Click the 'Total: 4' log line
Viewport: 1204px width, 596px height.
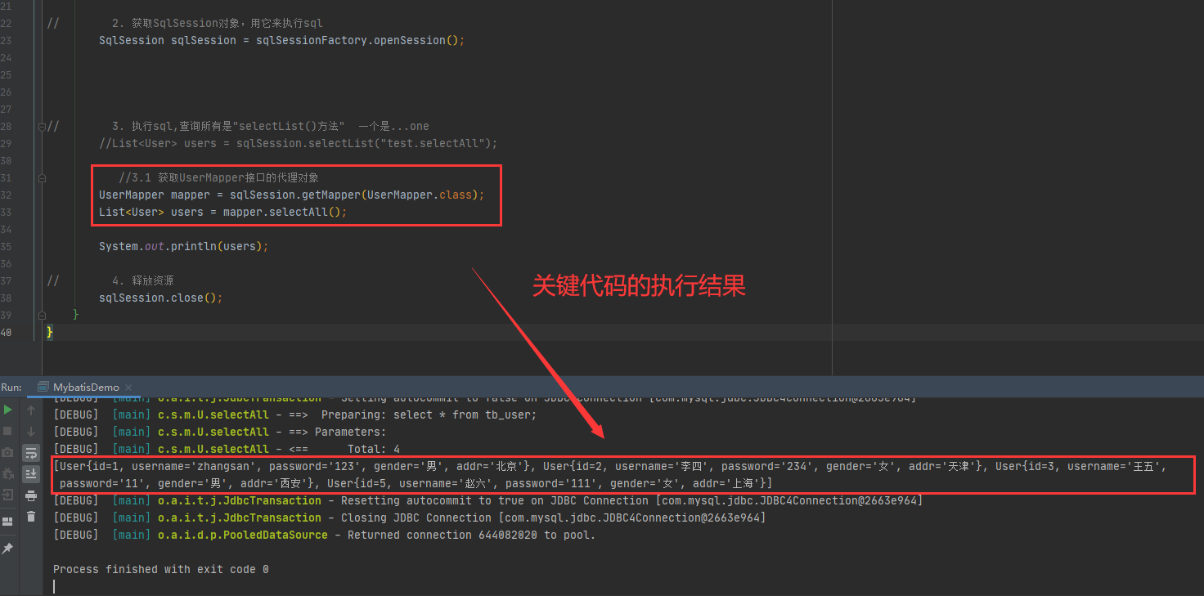pyautogui.click(x=227, y=449)
